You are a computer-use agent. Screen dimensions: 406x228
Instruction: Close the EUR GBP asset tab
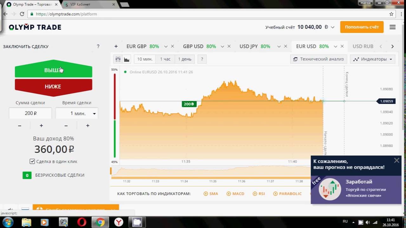point(173,46)
